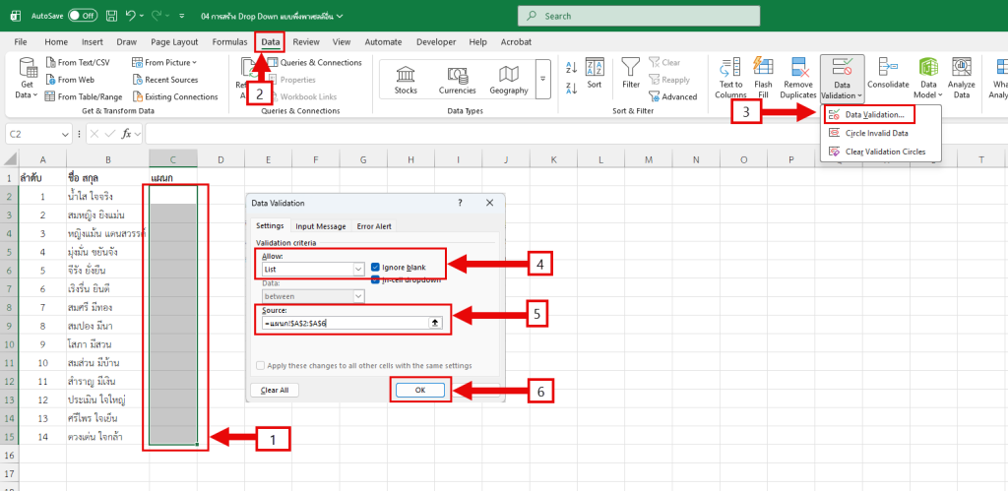
Task: Open Get Data menu
Action: point(27,78)
